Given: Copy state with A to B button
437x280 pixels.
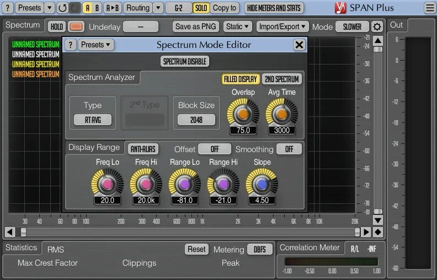Looking at the screenshot, I should point(113,8).
